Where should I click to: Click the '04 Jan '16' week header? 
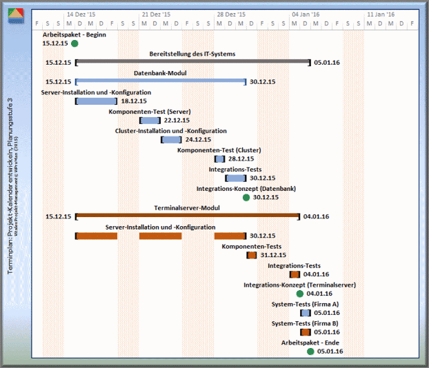point(306,14)
